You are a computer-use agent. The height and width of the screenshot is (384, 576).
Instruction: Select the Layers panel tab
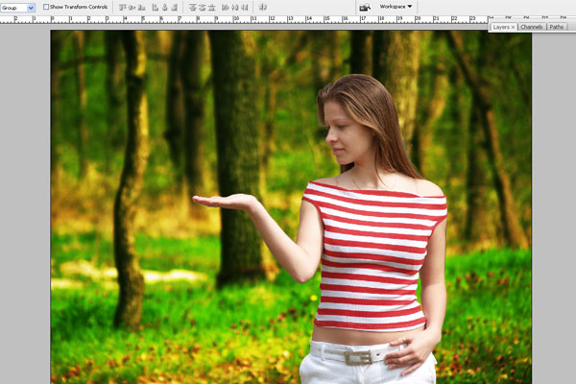click(500, 27)
